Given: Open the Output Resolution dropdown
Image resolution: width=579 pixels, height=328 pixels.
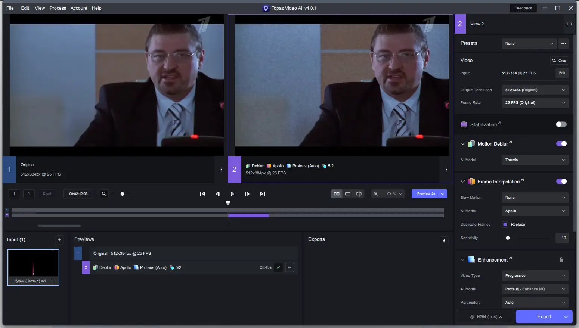Looking at the screenshot, I should (535, 90).
